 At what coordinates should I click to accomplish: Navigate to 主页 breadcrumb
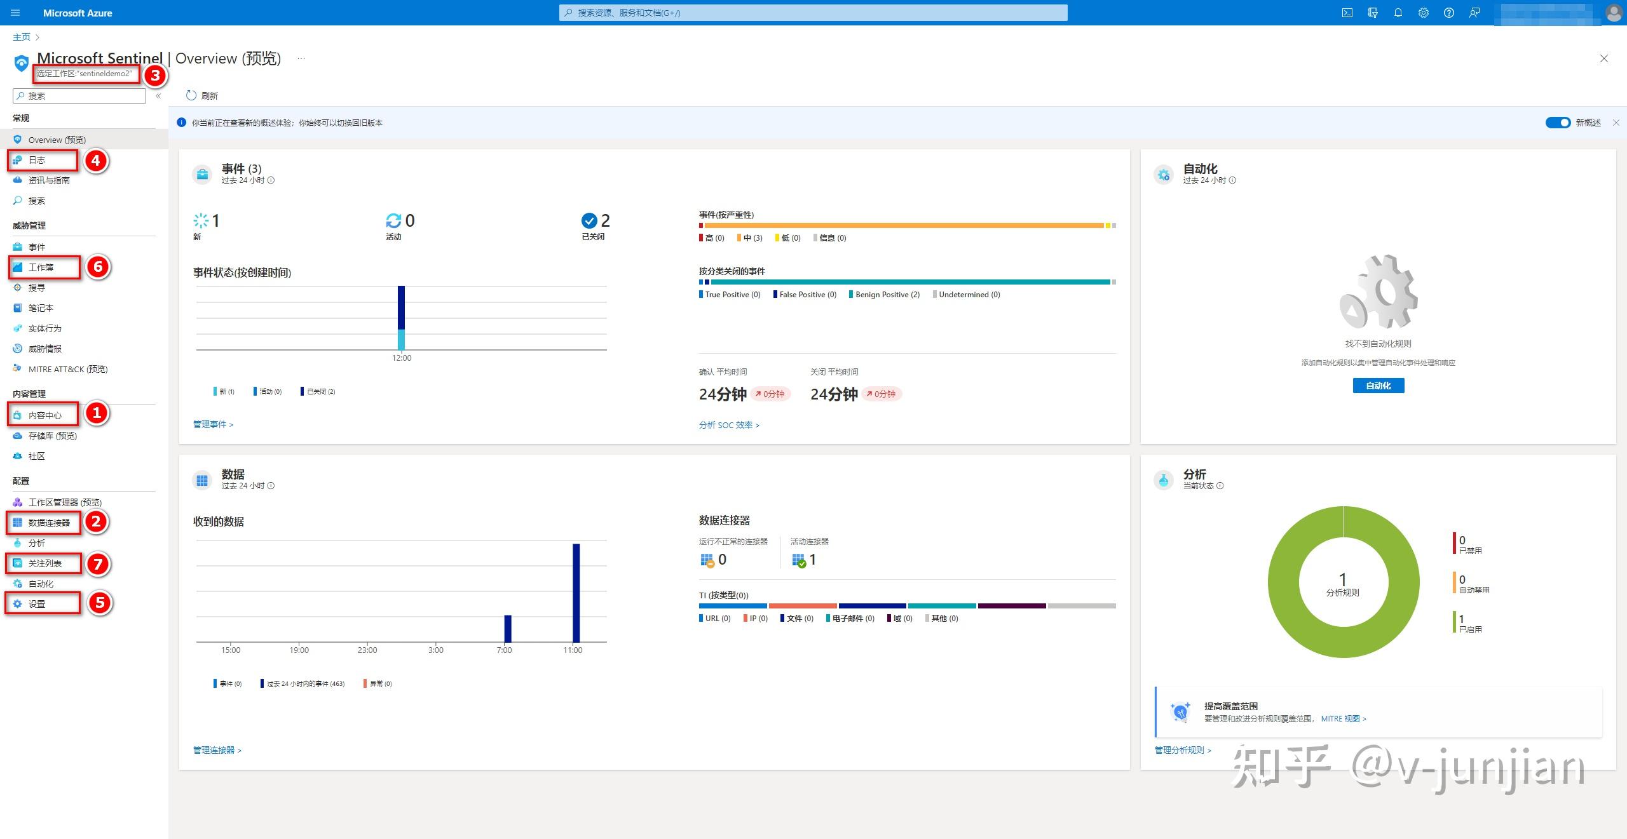point(21,36)
